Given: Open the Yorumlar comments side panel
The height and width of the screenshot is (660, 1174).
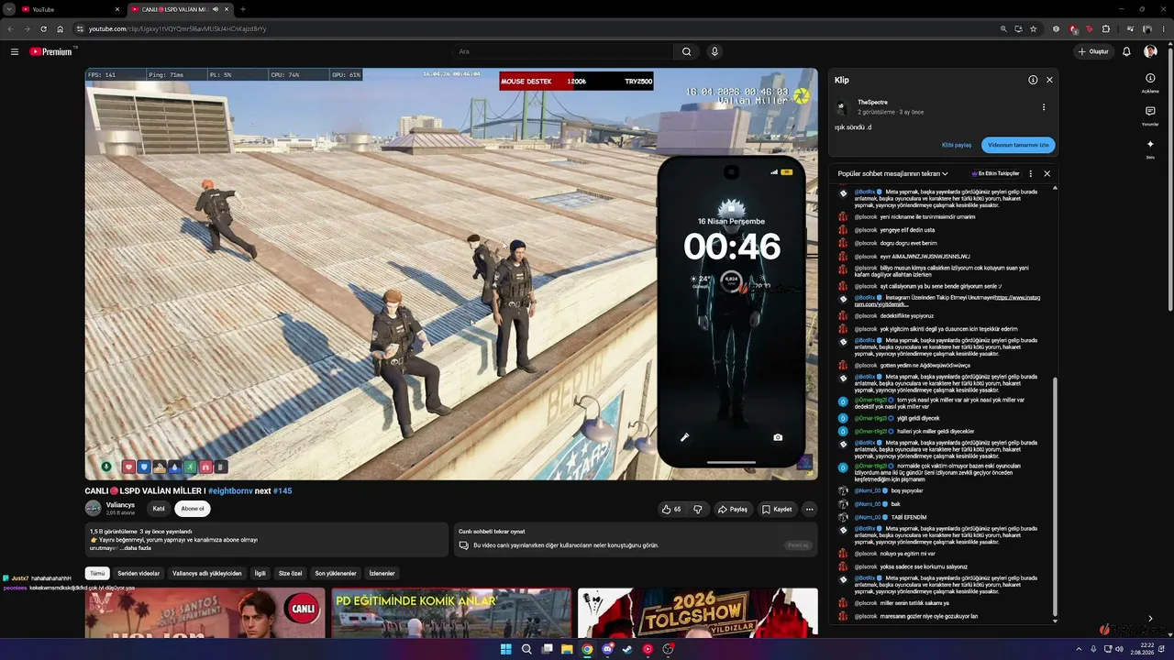Looking at the screenshot, I should tap(1150, 115).
